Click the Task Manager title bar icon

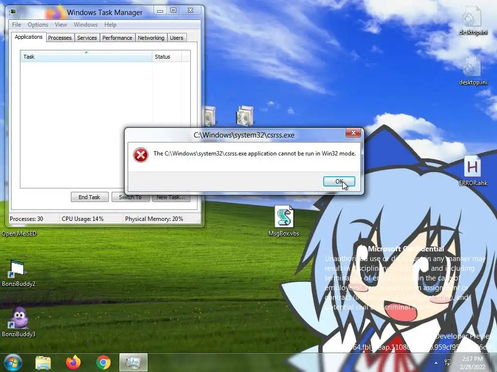(x=13, y=12)
